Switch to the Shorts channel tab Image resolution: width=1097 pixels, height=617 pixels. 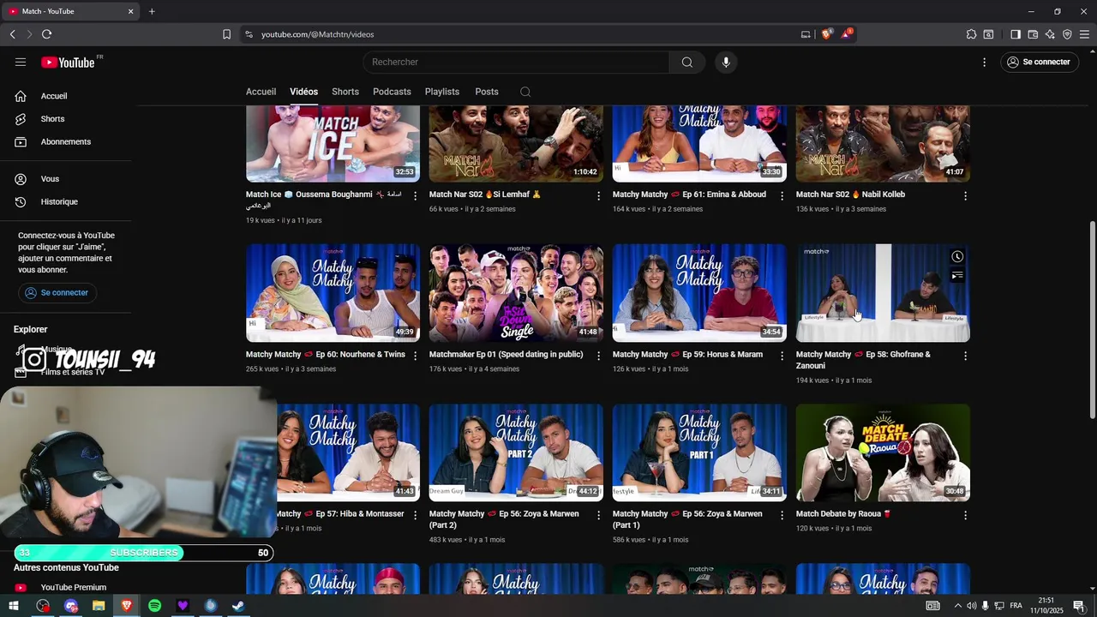click(345, 92)
